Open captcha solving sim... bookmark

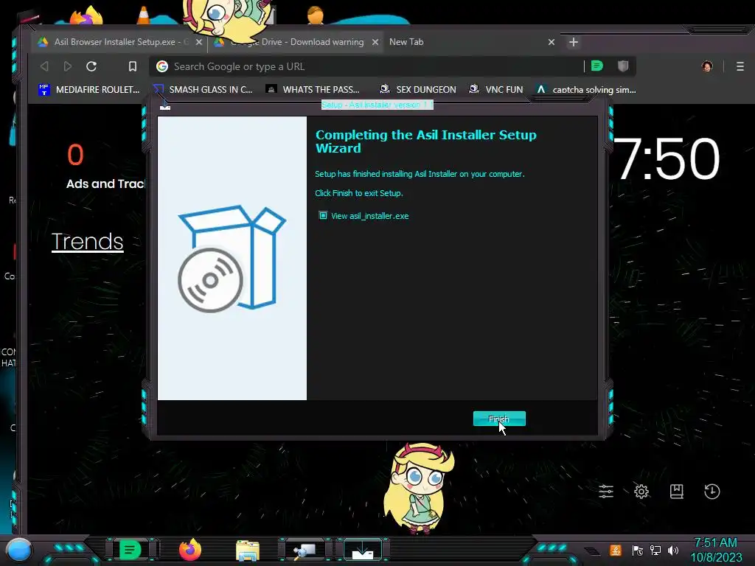[x=586, y=89]
